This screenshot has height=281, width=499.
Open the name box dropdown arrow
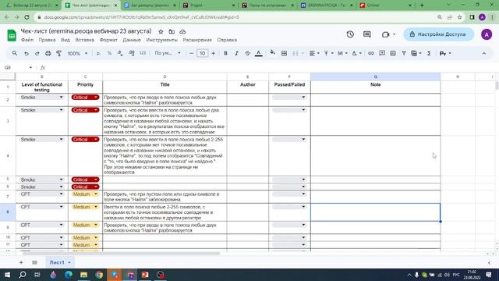(x=30, y=68)
